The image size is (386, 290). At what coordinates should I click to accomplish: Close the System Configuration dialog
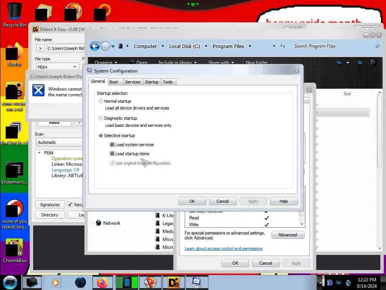pyautogui.click(x=297, y=71)
